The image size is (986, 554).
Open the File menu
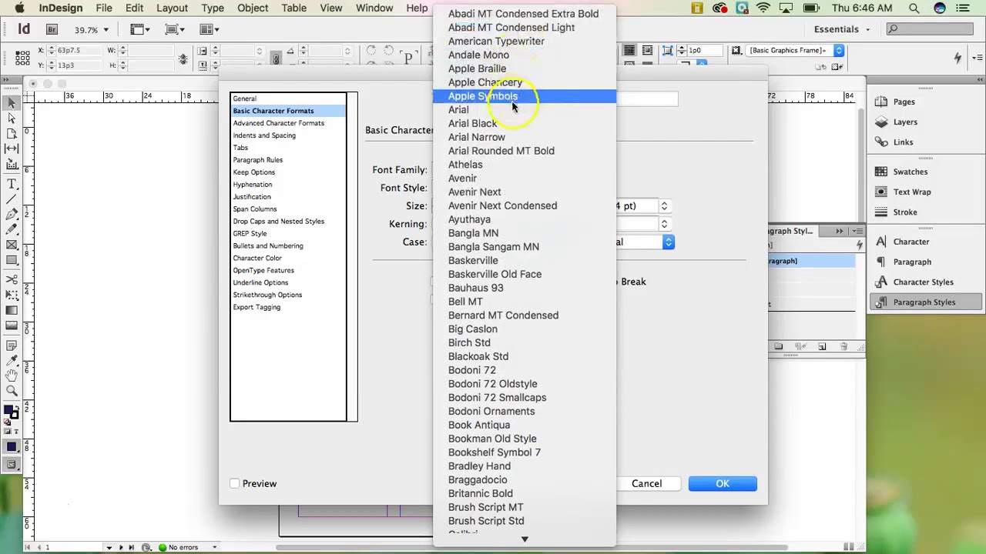tap(104, 8)
